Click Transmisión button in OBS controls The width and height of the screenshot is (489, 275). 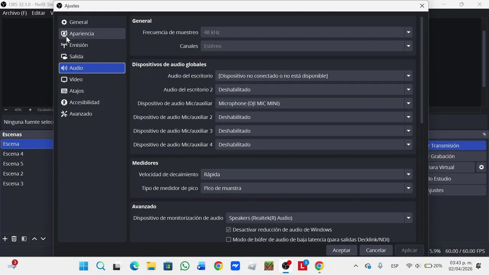click(x=457, y=146)
